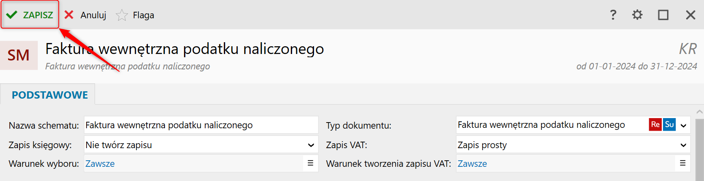Open help question mark icon
Viewport: 704px width, 181px height.
[x=613, y=15]
